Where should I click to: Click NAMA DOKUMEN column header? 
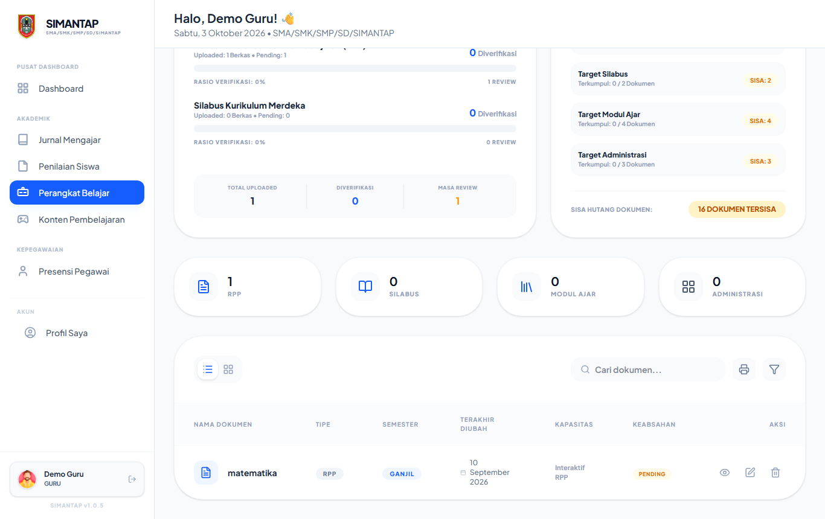pyautogui.click(x=223, y=424)
